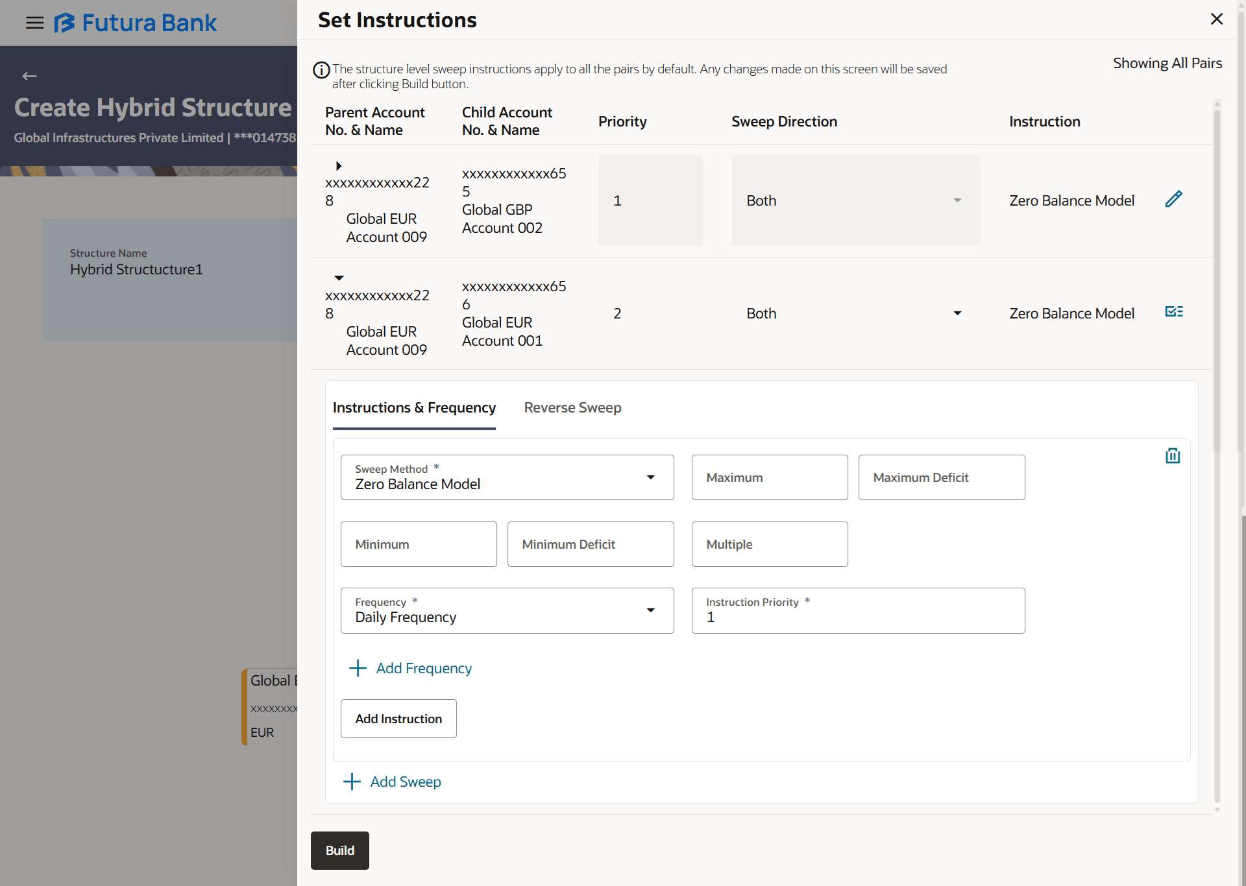The width and height of the screenshot is (1246, 886).
Task: Close the Set Instructions panel
Action: [1216, 19]
